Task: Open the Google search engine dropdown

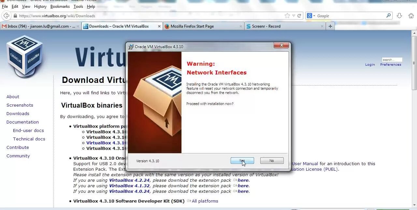Action: tap(311, 16)
